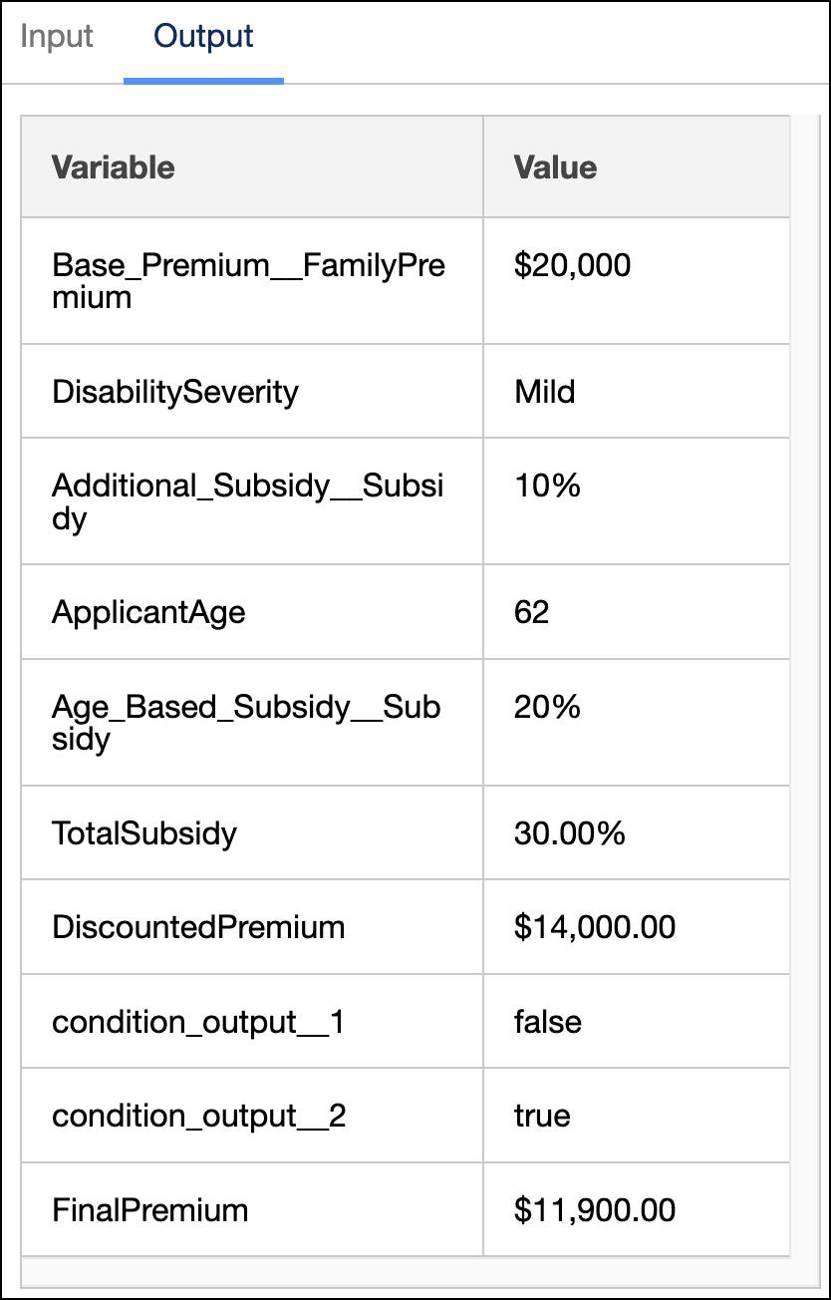Select the FinalPremium value $11,900.00
This screenshot has height=1300, width=831.
click(x=592, y=1210)
